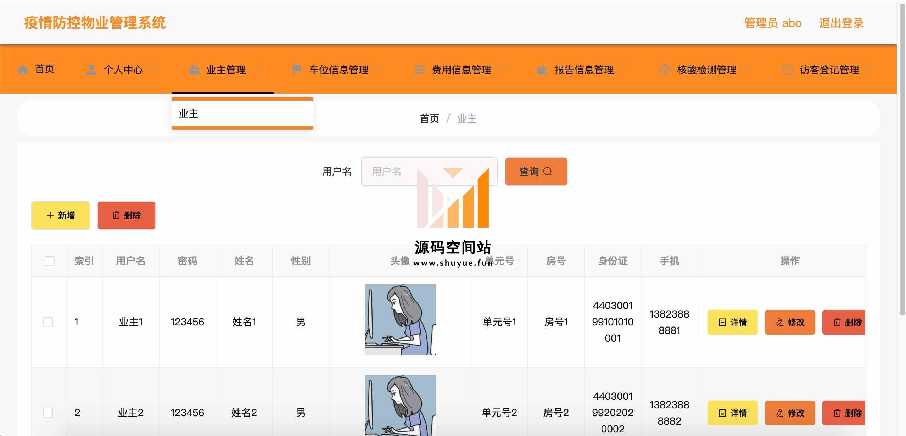Click the trash icon in 业主2 row 删除
This screenshot has width=906, height=436.
click(837, 413)
